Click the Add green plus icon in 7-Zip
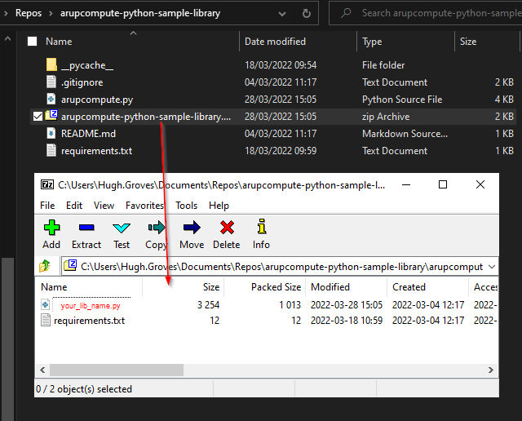Screen dimensions: 522x421 pos(51,228)
